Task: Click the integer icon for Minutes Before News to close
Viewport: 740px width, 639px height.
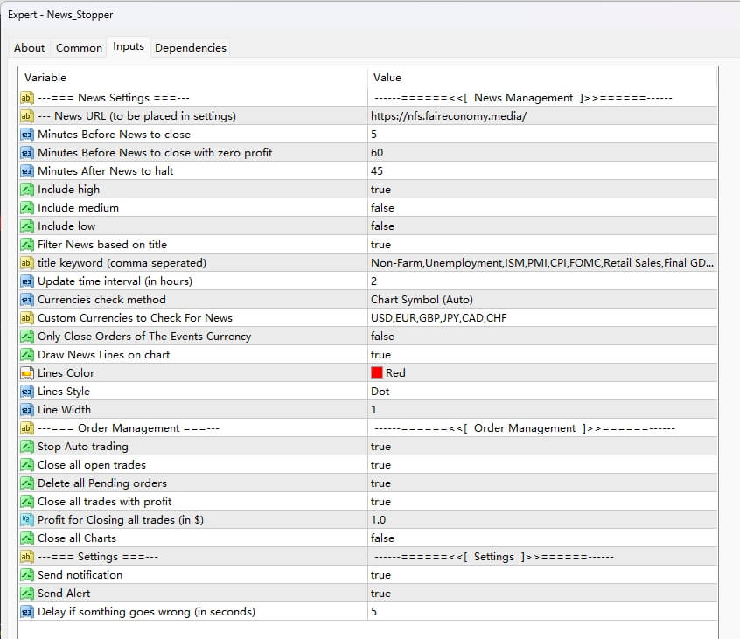Action: coord(26,135)
